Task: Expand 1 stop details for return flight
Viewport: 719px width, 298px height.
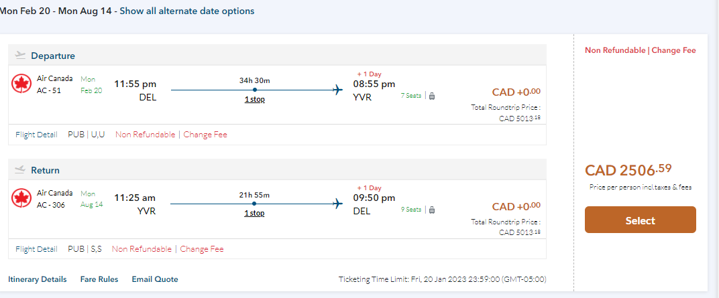Action: pyautogui.click(x=254, y=213)
